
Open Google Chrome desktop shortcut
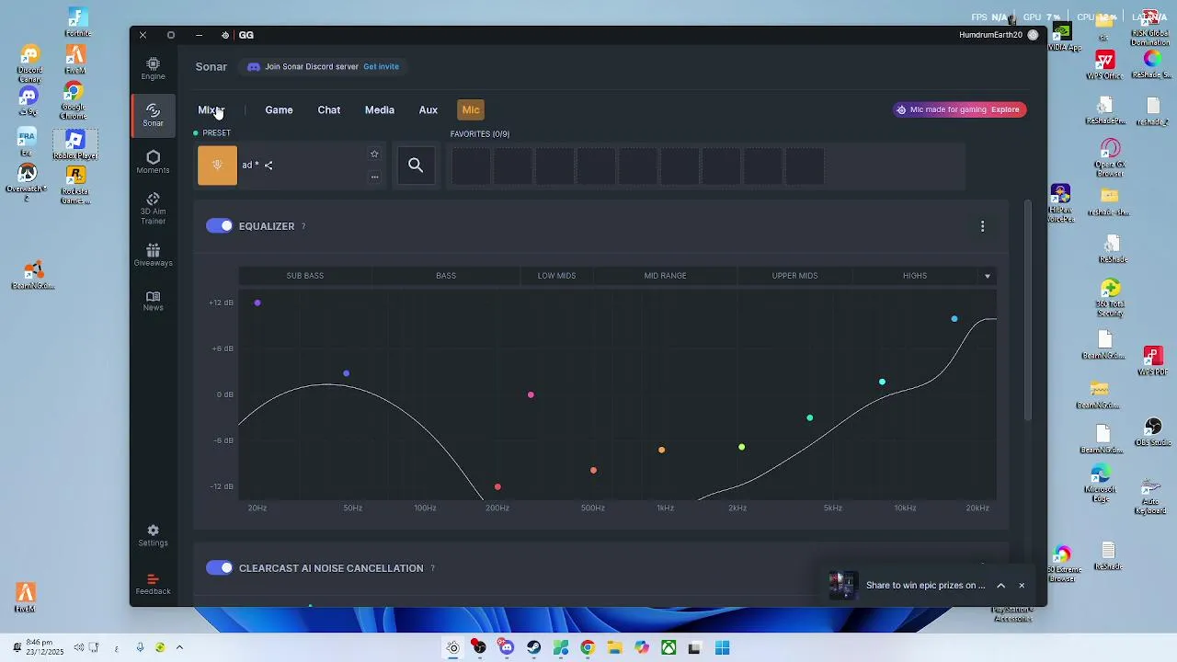(74, 100)
